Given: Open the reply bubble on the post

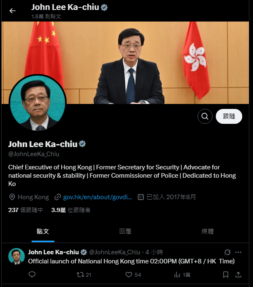Looking at the screenshot, I should point(32,275).
